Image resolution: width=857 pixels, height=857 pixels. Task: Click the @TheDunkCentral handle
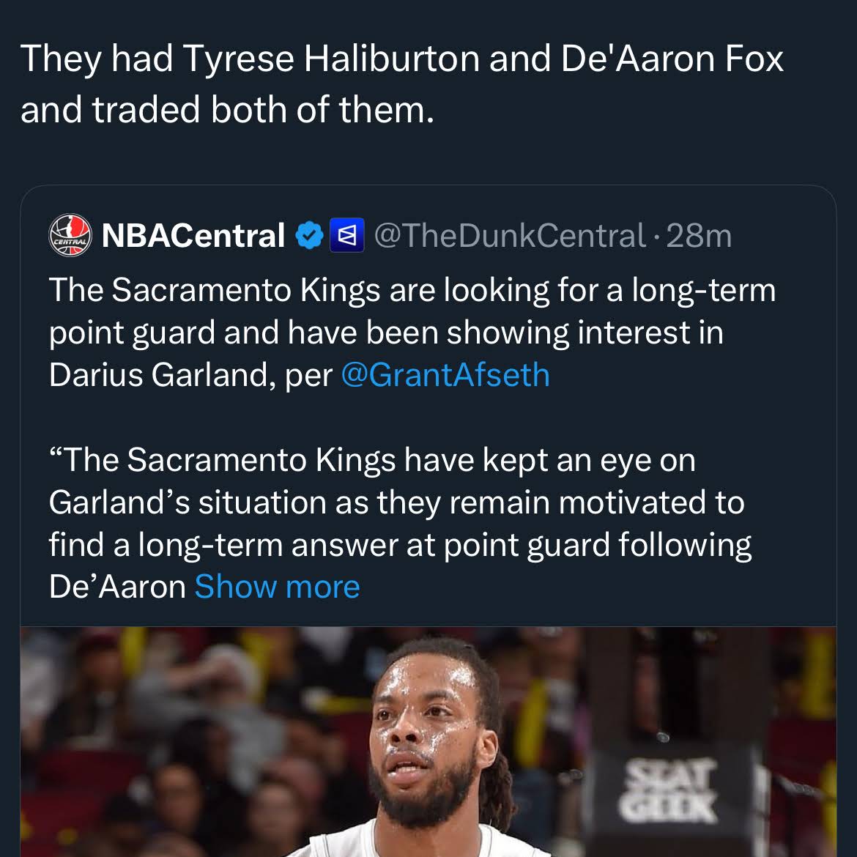pyautogui.click(x=510, y=236)
